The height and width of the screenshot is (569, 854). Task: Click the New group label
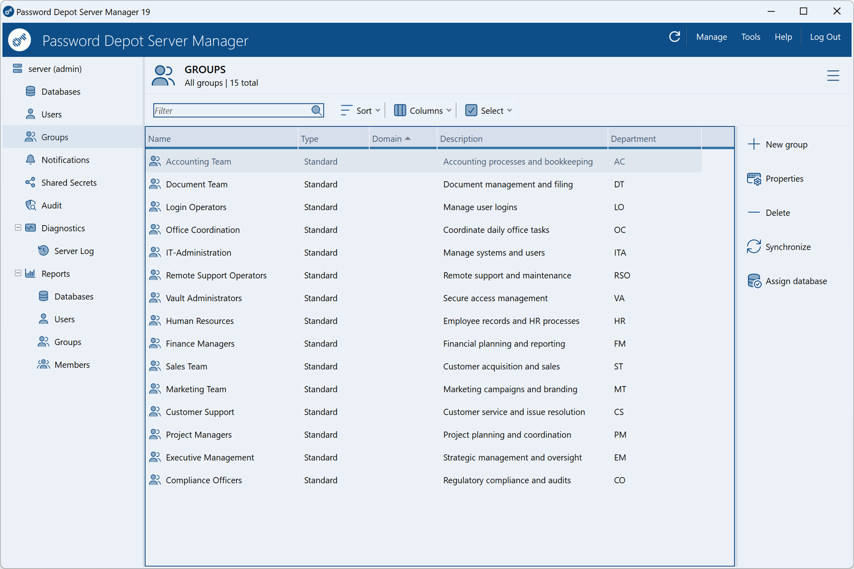[786, 144]
